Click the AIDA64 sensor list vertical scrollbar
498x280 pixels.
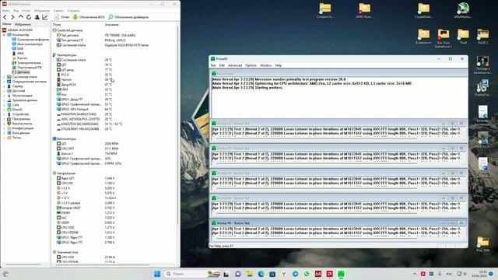tap(178, 125)
